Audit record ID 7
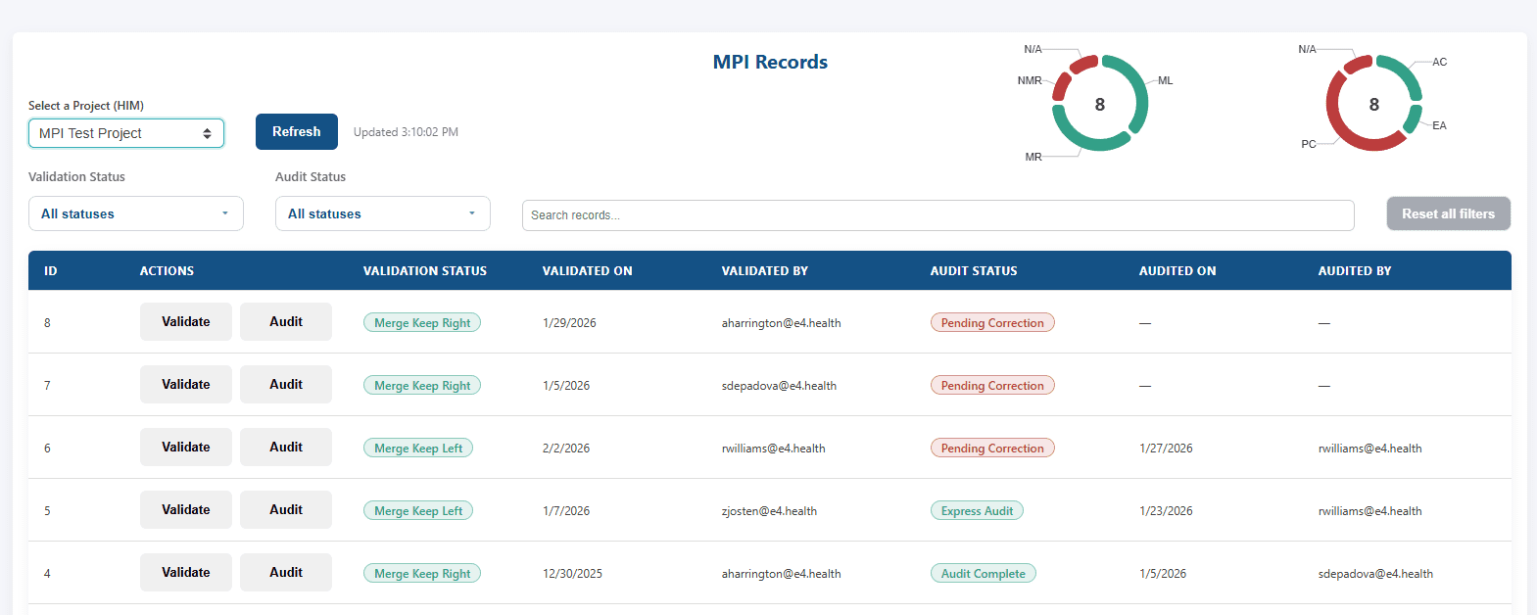The width and height of the screenshot is (1537, 615). click(286, 384)
